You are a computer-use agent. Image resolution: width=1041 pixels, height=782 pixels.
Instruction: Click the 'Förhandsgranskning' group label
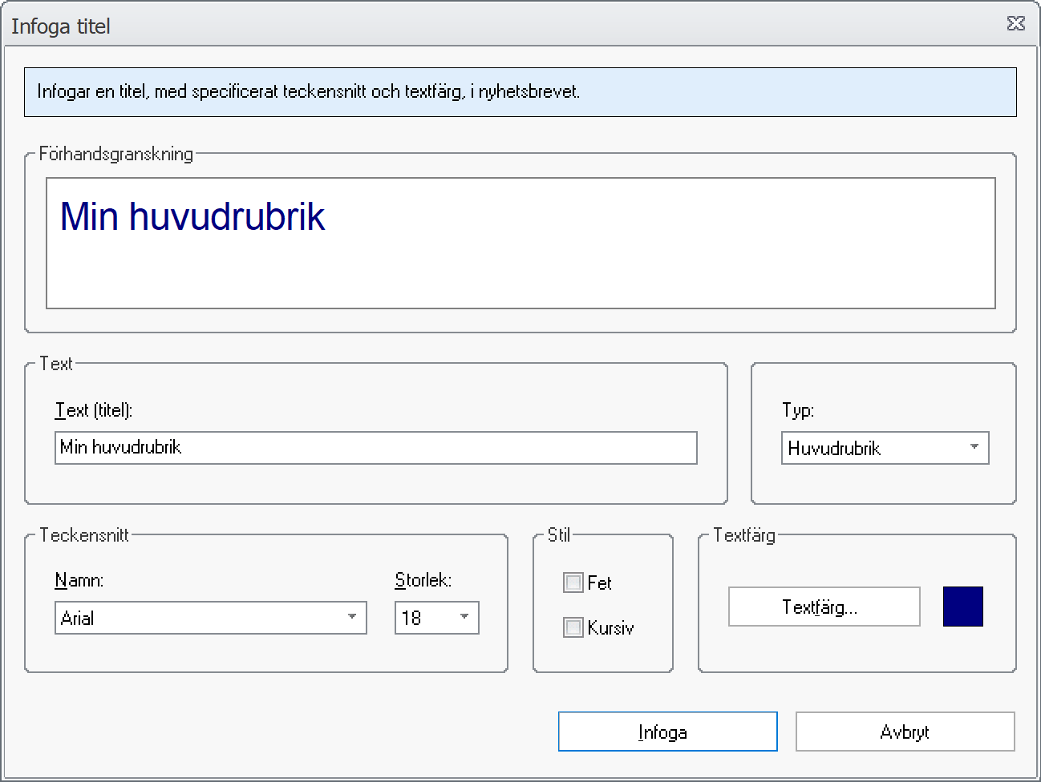click(116, 154)
